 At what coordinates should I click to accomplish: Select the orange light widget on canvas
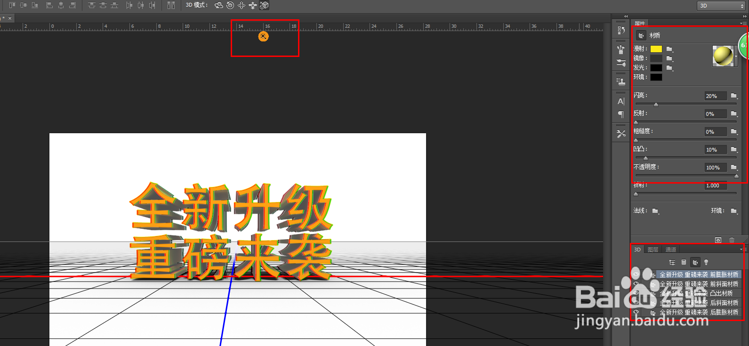point(264,36)
